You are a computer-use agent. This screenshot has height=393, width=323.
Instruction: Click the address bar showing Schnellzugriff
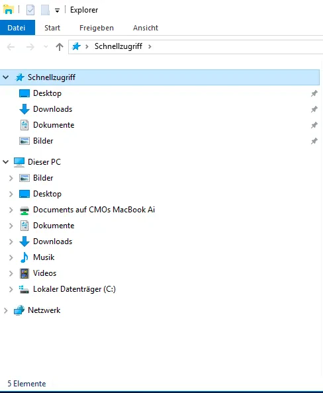[196, 46]
